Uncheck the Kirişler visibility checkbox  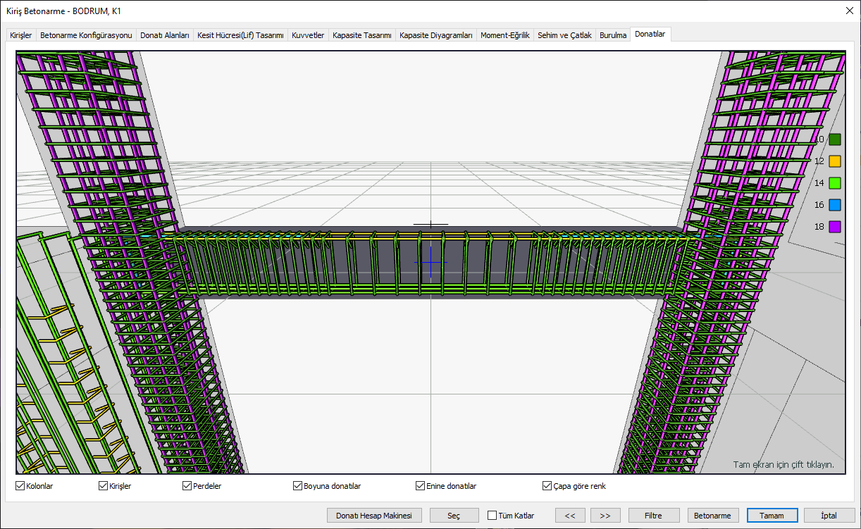point(103,486)
